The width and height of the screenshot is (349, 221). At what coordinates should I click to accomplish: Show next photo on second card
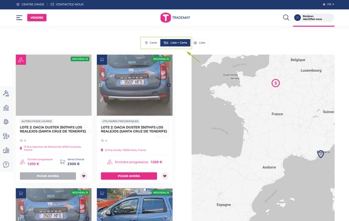tap(169, 85)
